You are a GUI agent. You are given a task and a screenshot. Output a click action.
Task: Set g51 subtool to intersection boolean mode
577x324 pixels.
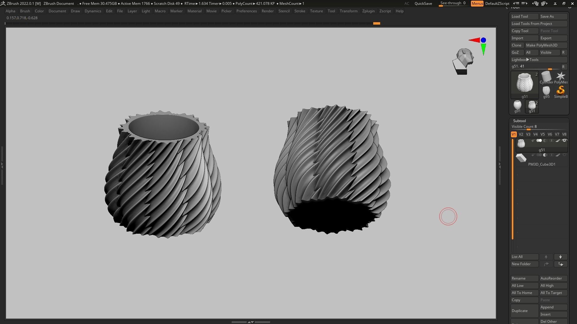551,141
